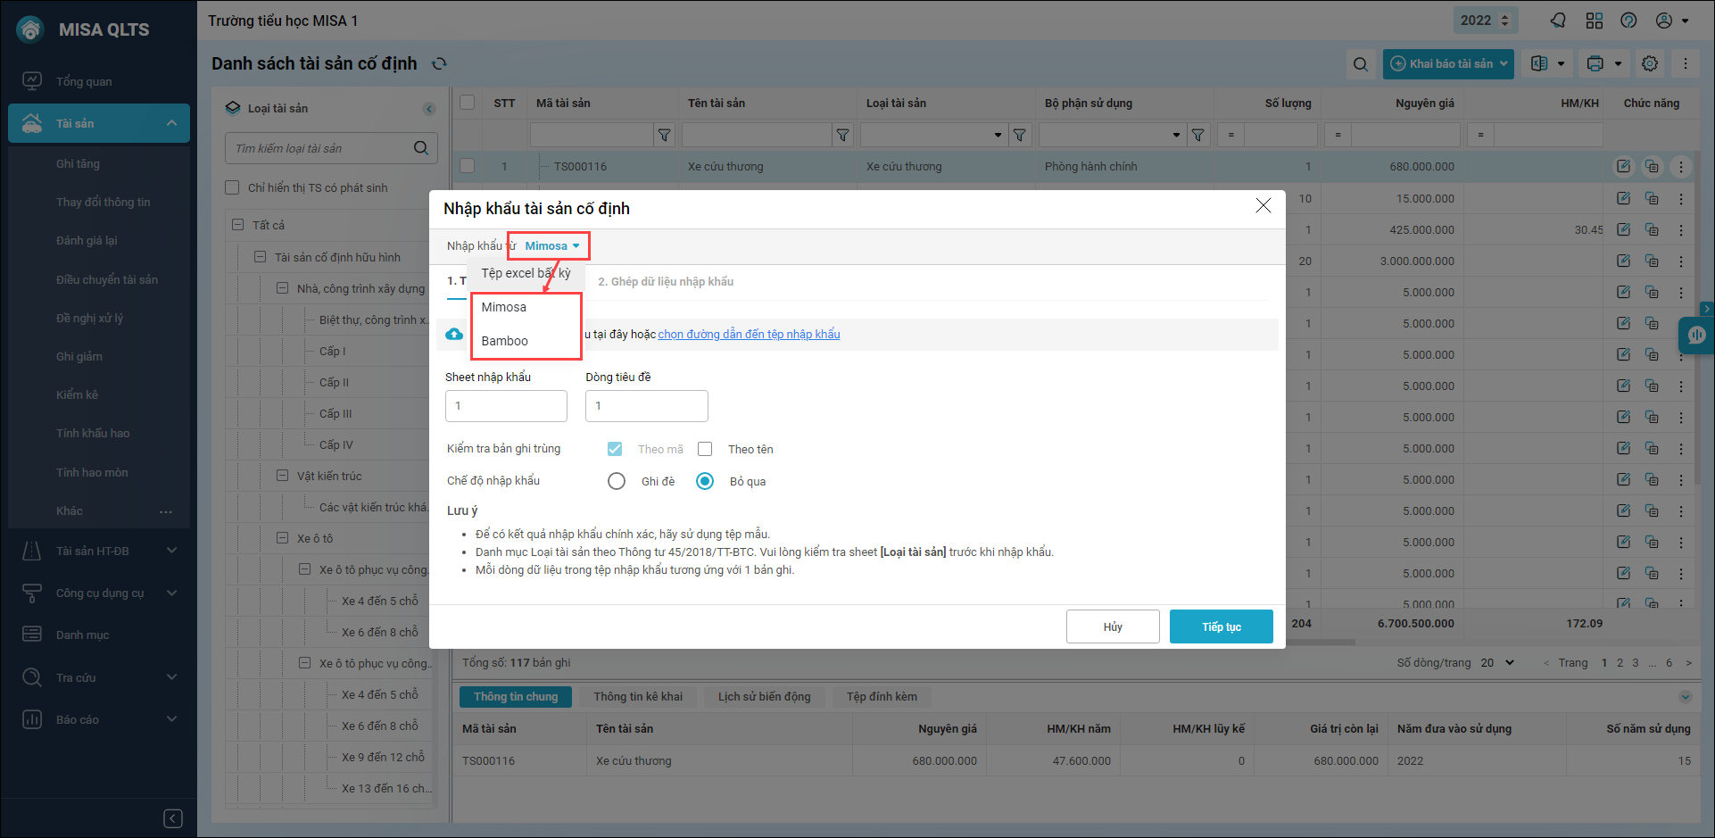This screenshot has height=838, width=1715.
Task: Enable the Theo tên checkbox
Action: (705, 449)
